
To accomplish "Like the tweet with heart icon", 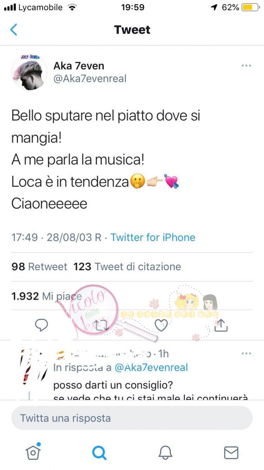I will click(x=161, y=325).
